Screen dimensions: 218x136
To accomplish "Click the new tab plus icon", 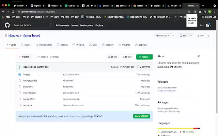I will pyautogui.click(x=203, y=6).
